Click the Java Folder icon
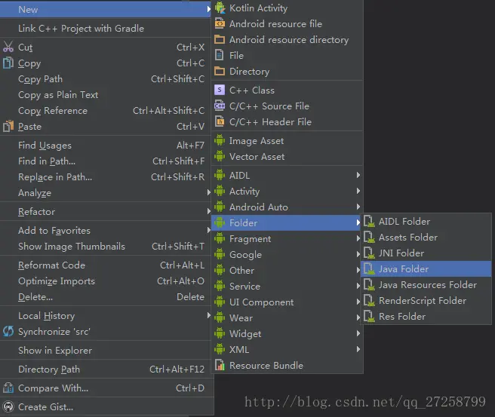This screenshot has width=495, height=417. (x=369, y=268)
